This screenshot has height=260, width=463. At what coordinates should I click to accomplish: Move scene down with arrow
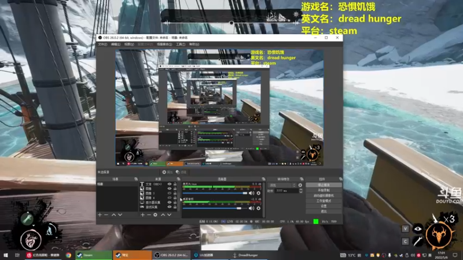tap(120, 215)
